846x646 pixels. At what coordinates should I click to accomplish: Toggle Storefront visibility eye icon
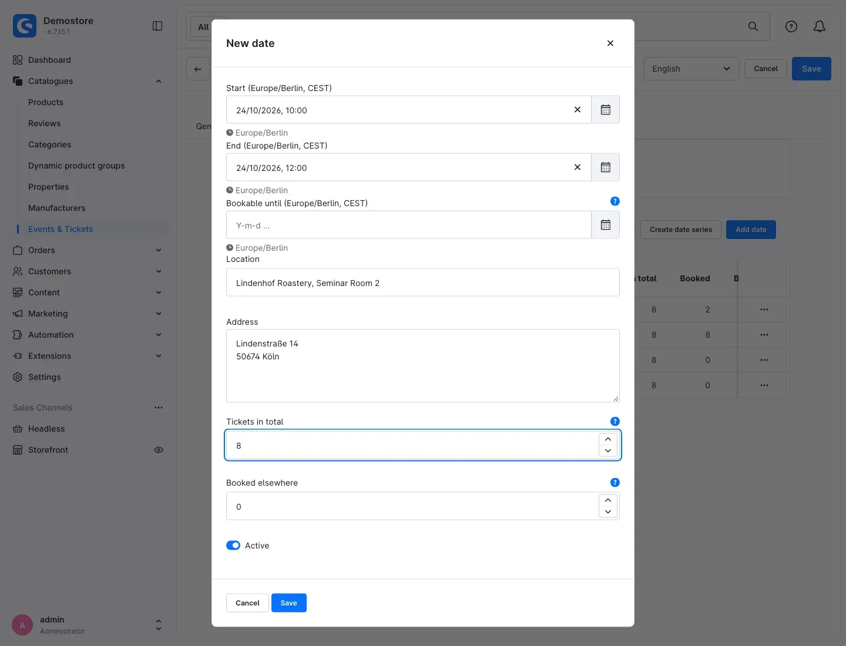coord(159,450)
